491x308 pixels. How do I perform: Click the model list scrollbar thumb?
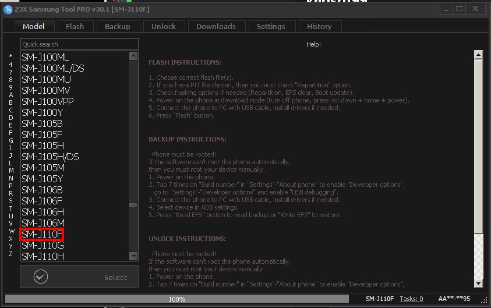coord(133,205)
